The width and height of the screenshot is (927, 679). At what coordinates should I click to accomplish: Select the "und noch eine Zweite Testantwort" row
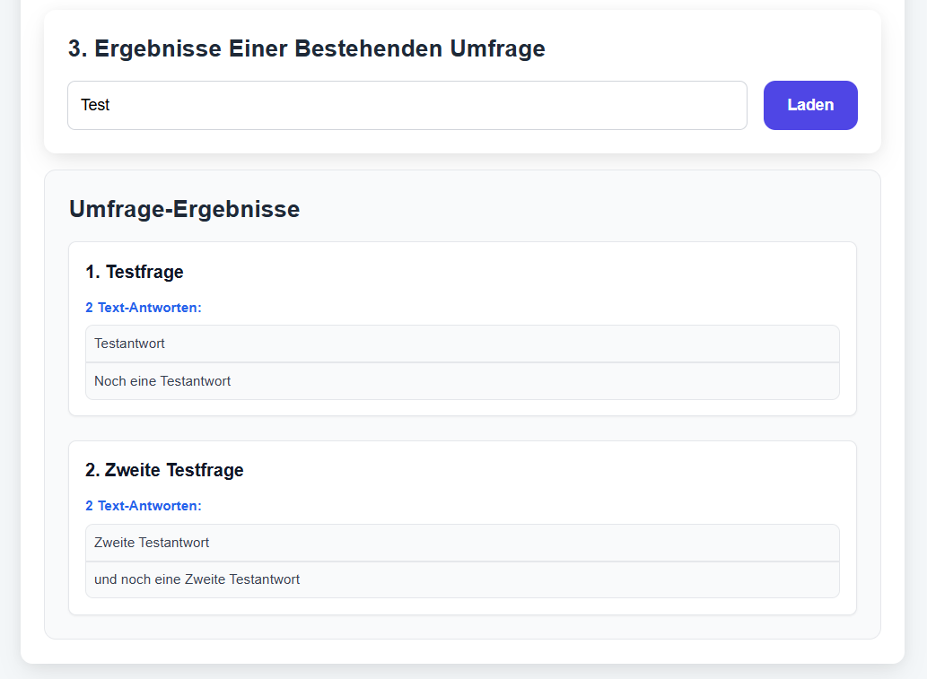click(462, 579)
